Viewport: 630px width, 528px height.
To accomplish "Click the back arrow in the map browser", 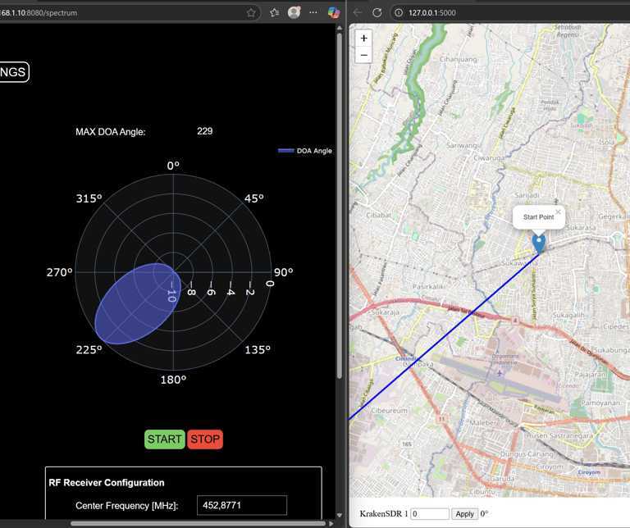I will [358, 12].
